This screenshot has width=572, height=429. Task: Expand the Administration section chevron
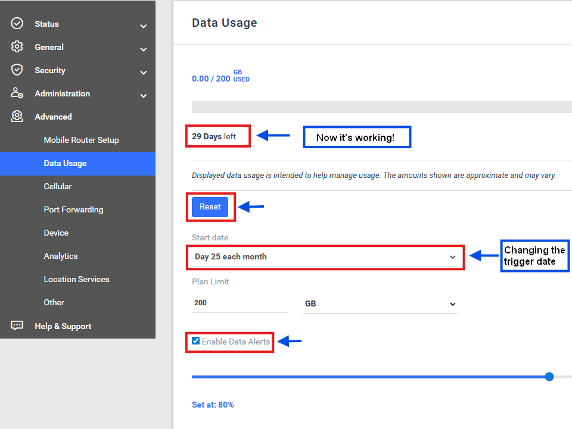pyautogui.click(x=143, y=96)
